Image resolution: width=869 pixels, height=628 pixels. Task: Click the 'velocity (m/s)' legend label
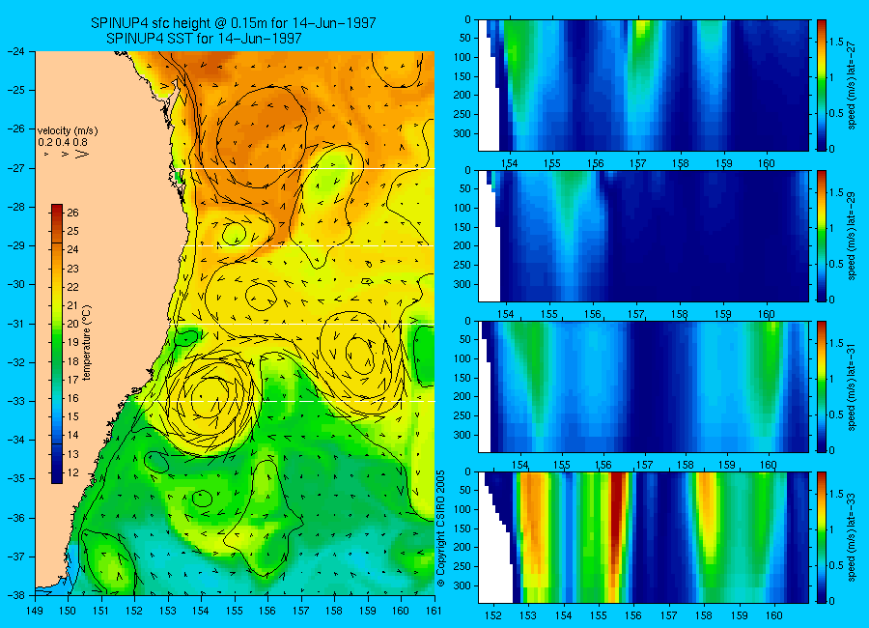68,131
